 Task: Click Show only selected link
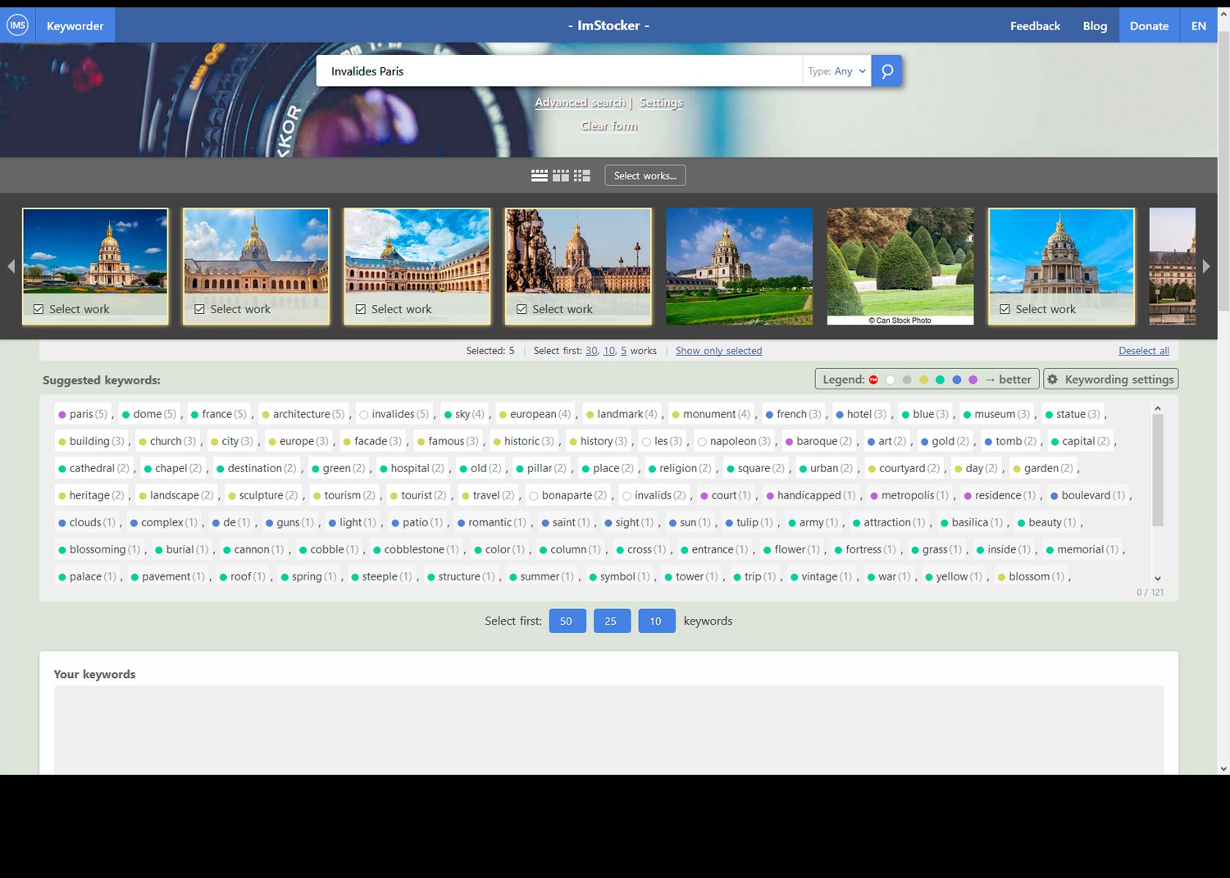pyautogui.click(x=718, y=350)
